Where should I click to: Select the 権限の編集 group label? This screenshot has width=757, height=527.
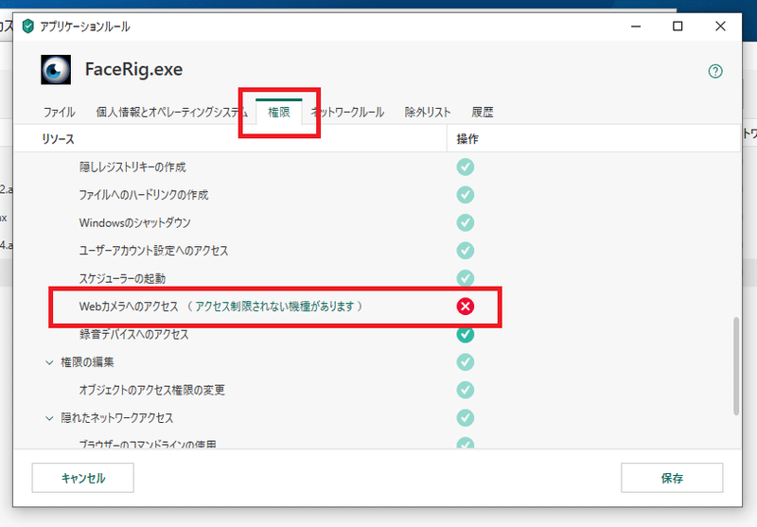(x=87, y=362)
